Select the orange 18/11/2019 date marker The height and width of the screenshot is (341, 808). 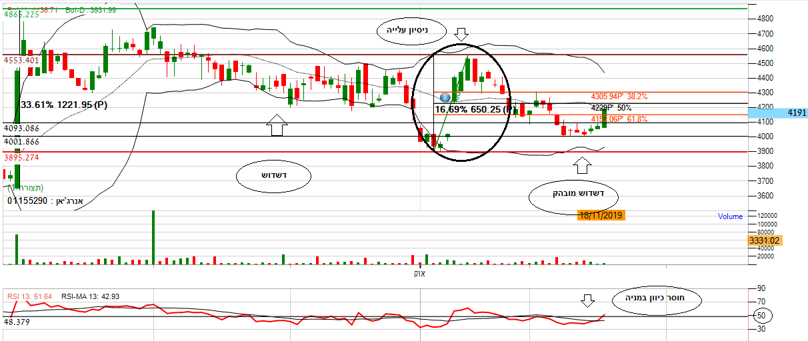click(x=601, y=215)
